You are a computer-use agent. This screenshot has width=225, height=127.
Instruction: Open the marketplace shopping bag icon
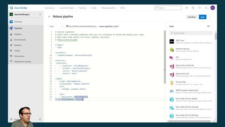pyautogui.click(x=193, y=8)
